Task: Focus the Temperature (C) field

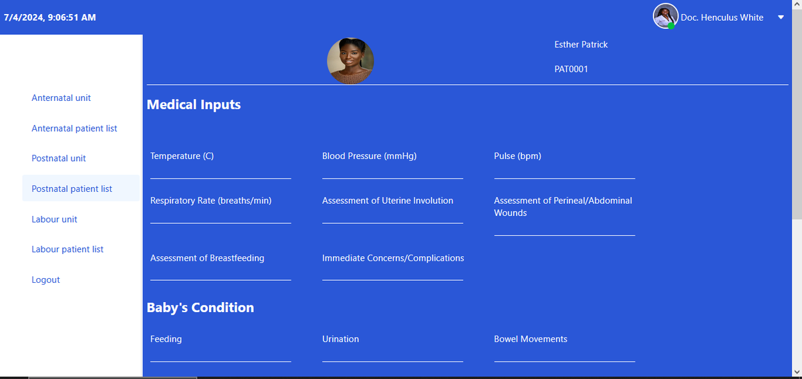Action: pyautogui.click(x=221, y=171)
